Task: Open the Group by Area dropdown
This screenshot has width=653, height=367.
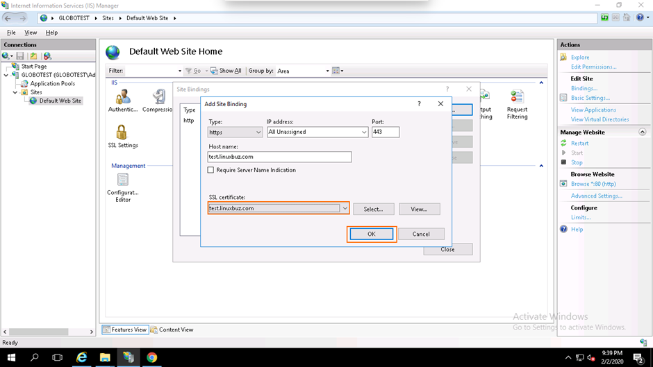Action: [x=327, y=71]
